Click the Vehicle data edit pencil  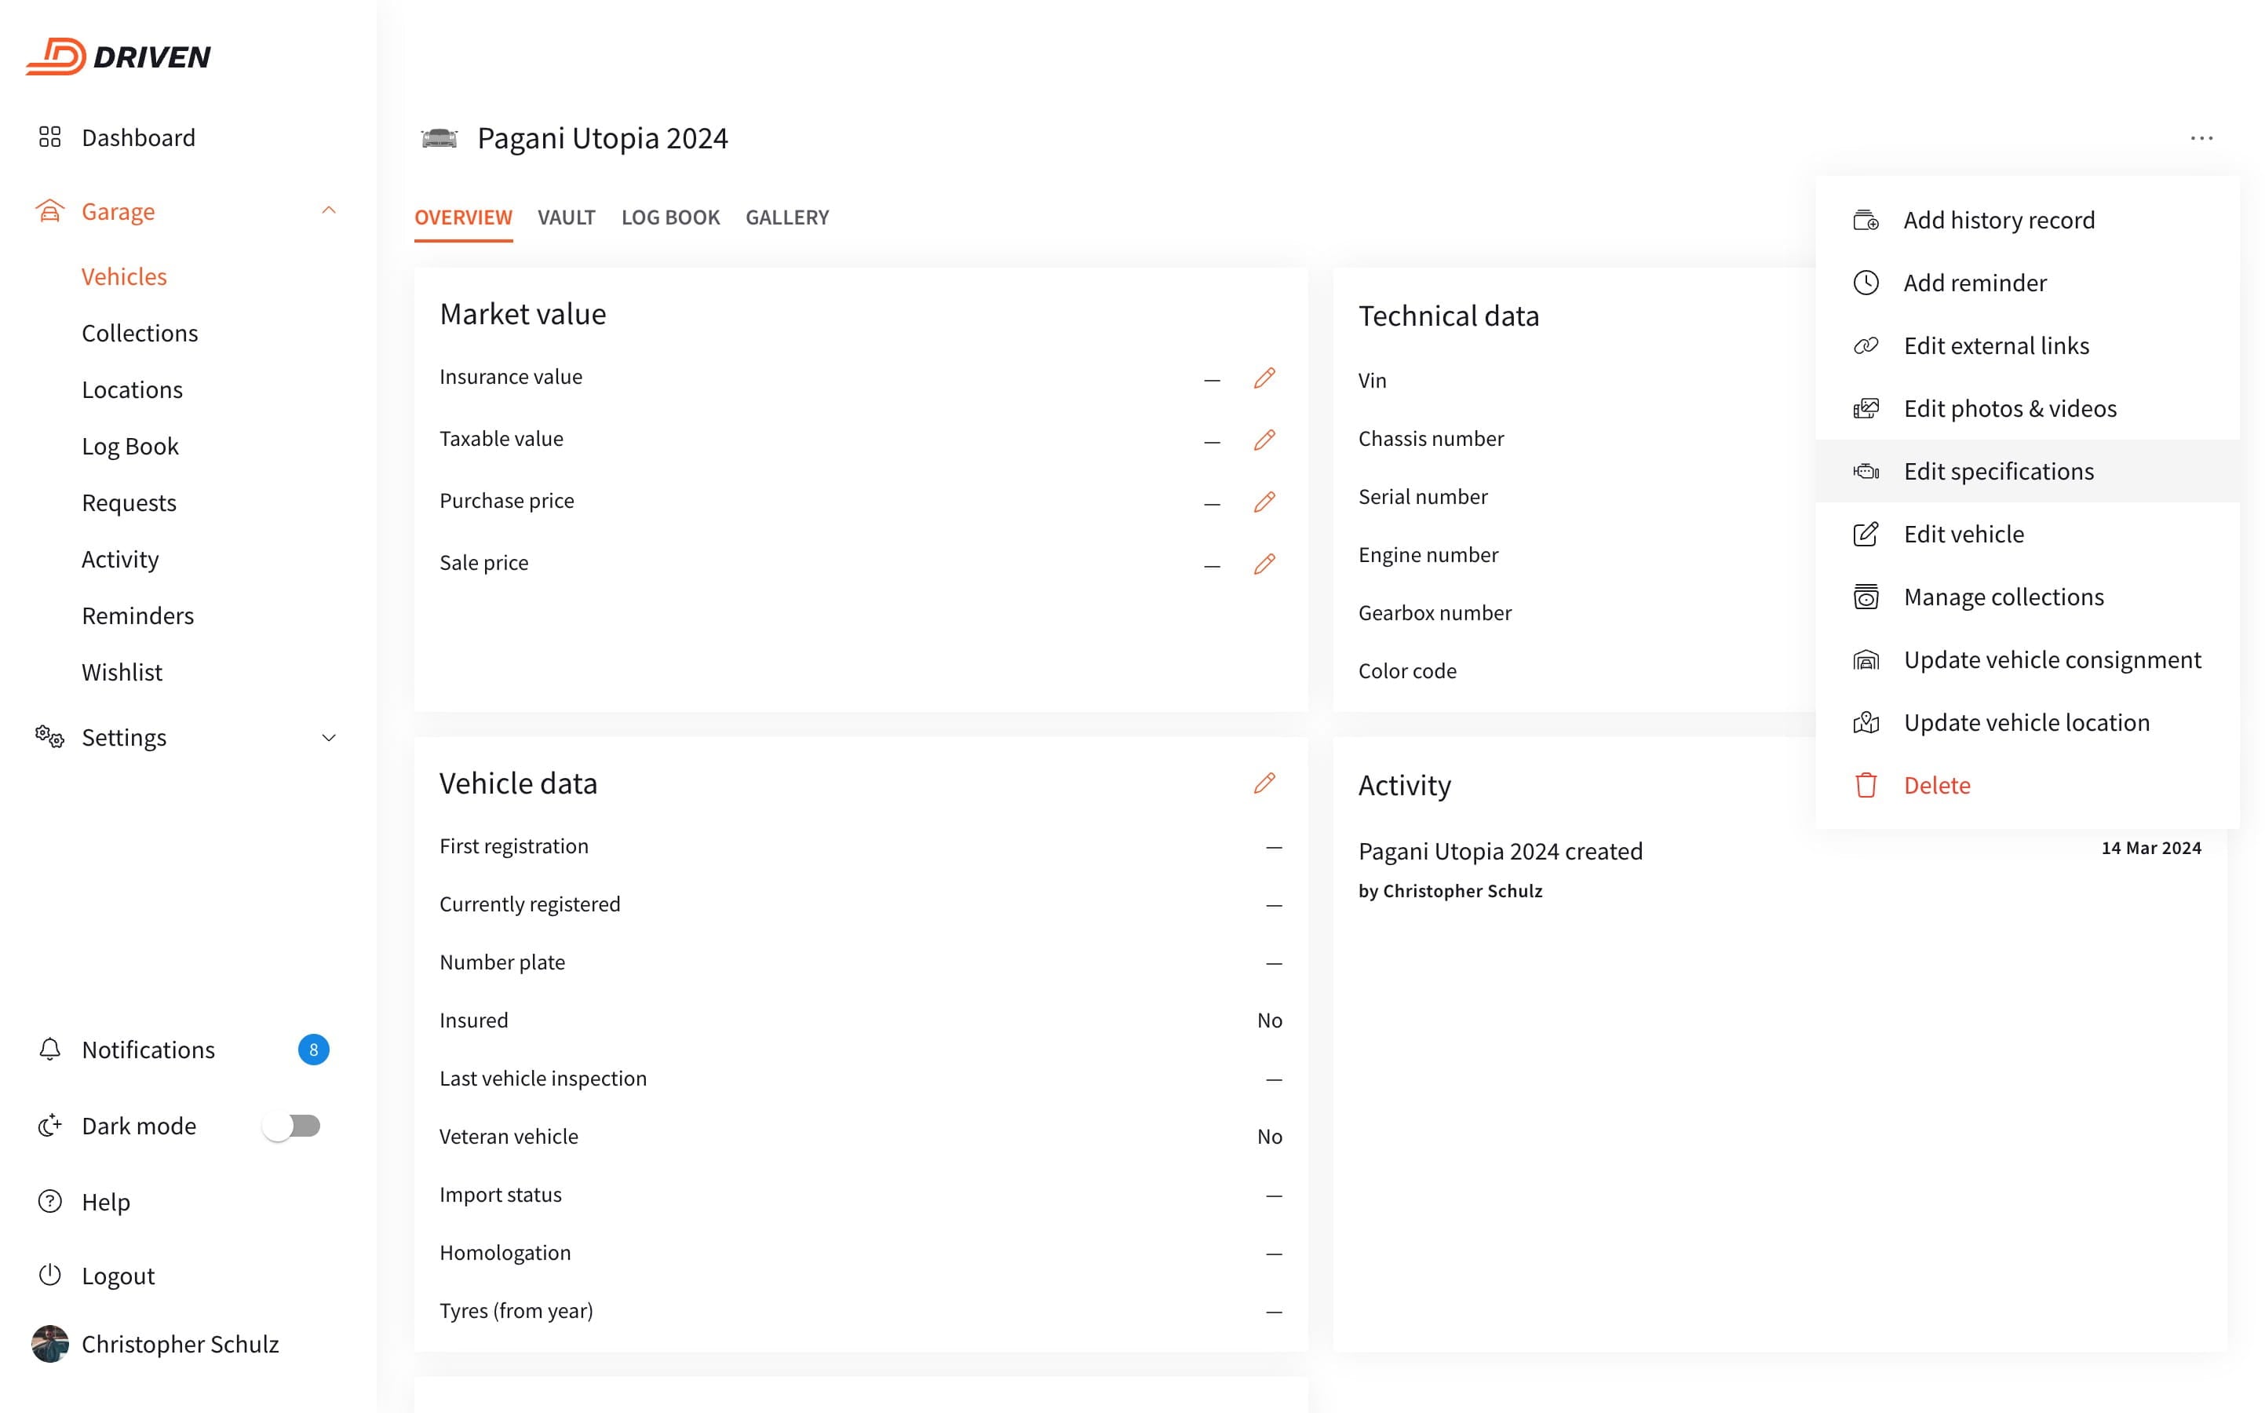[x=1264, y=783]
